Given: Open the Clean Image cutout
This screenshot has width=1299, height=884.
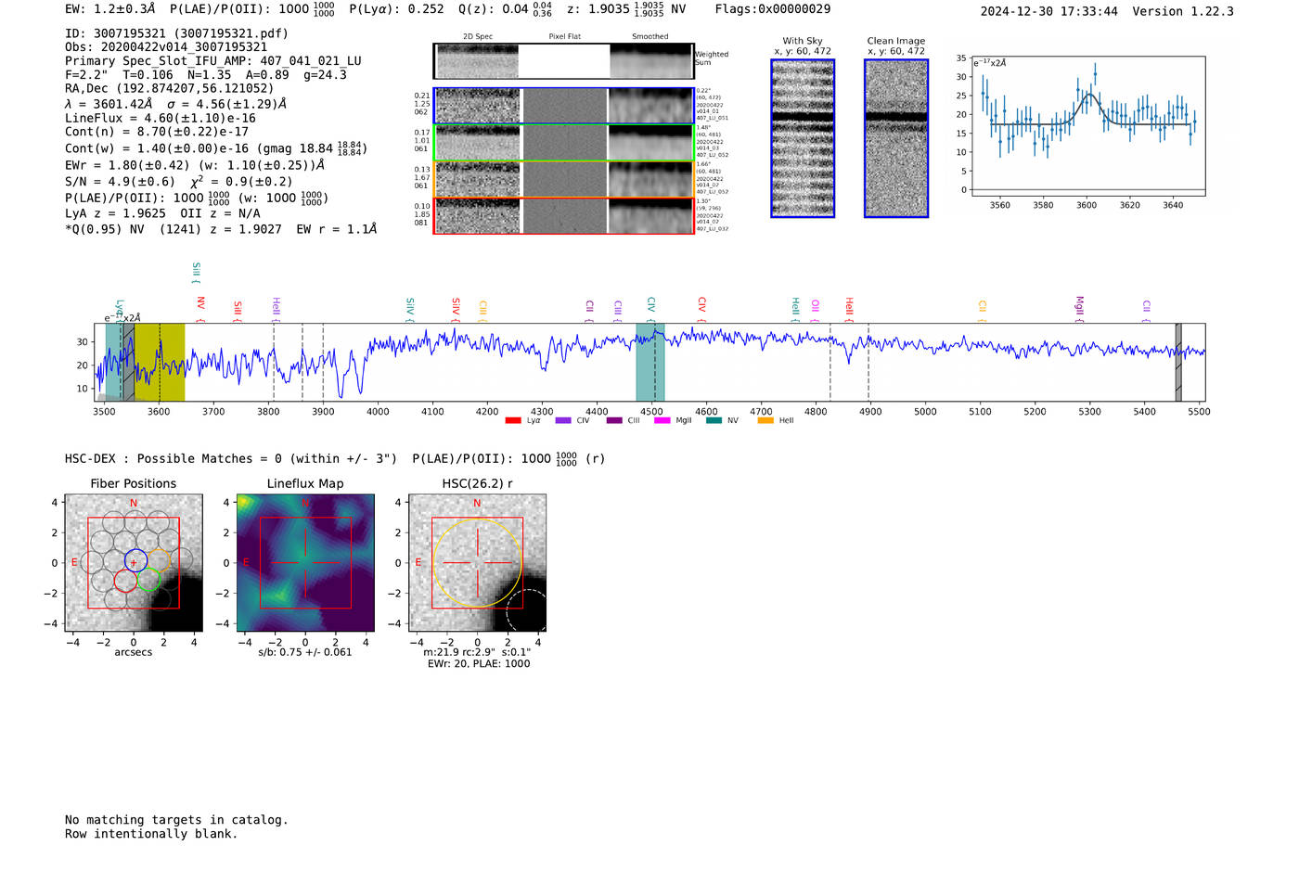Looking at the screenshot, I should tap(896, 138).
